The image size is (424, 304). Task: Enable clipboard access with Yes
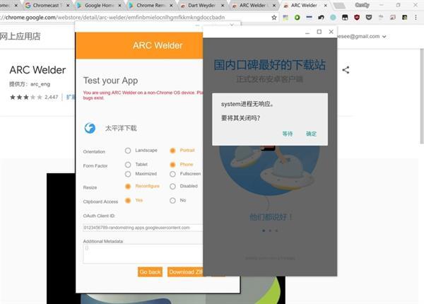(128, 200)
